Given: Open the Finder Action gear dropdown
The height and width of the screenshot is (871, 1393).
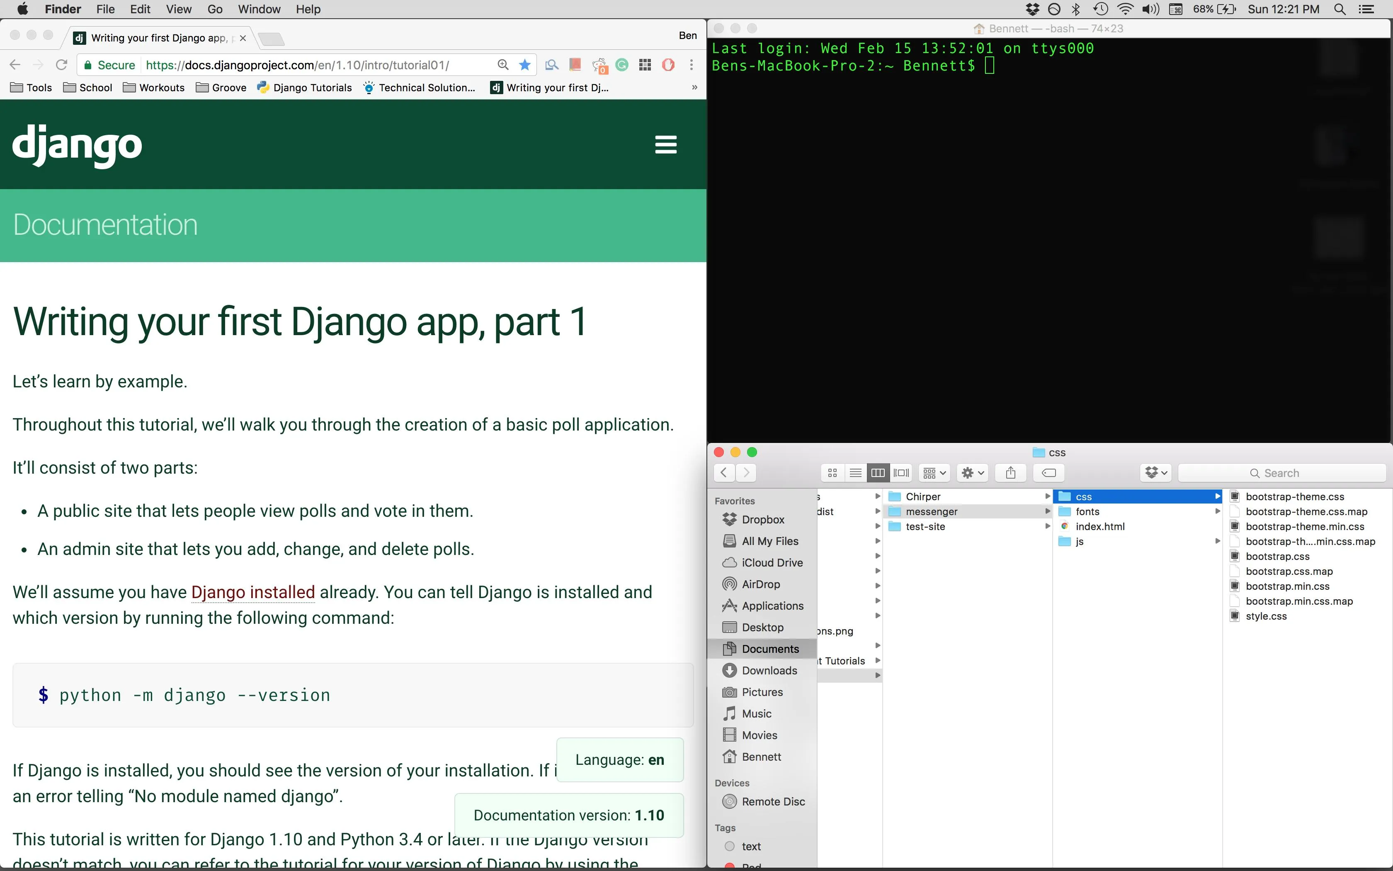Looking at the screenshot, I should pyautogui.click(x=972, y=473).
